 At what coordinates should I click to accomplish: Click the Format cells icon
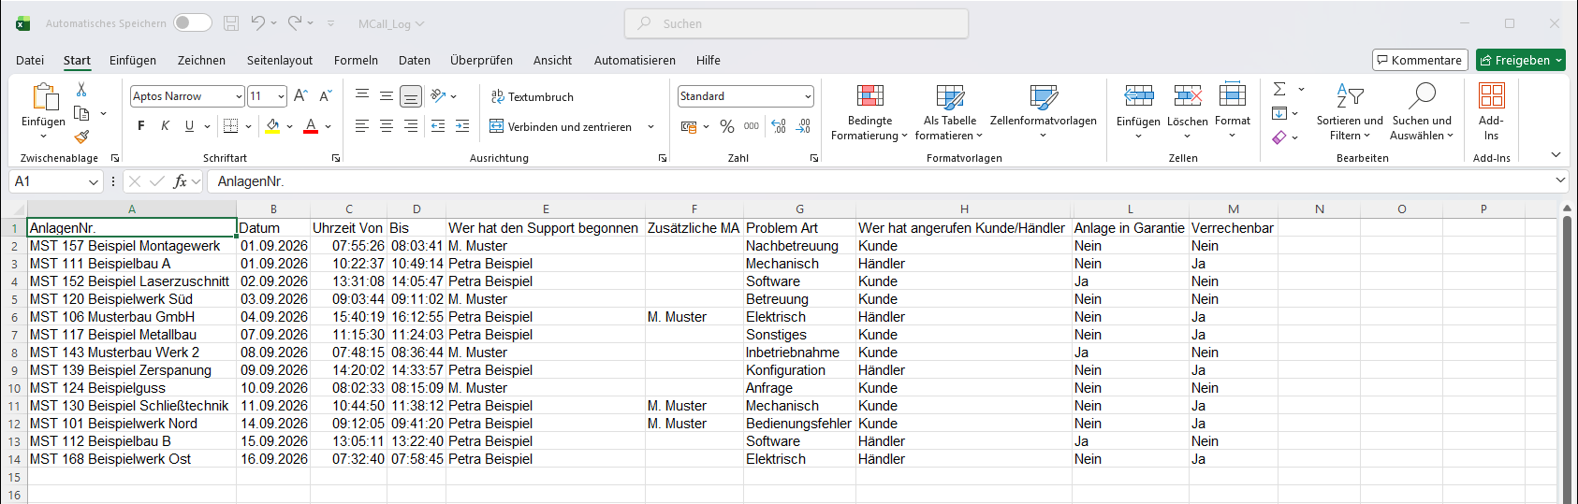(x=1233, y=95)
